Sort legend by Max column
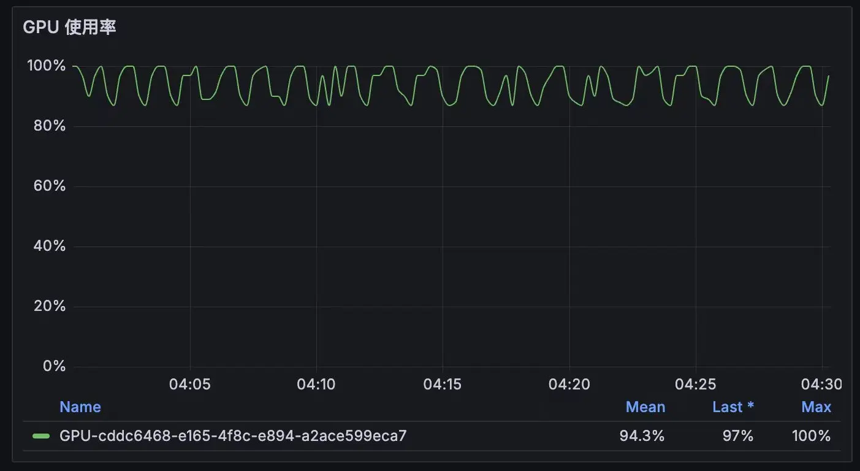The image size is (860, 471). [816, 407]
